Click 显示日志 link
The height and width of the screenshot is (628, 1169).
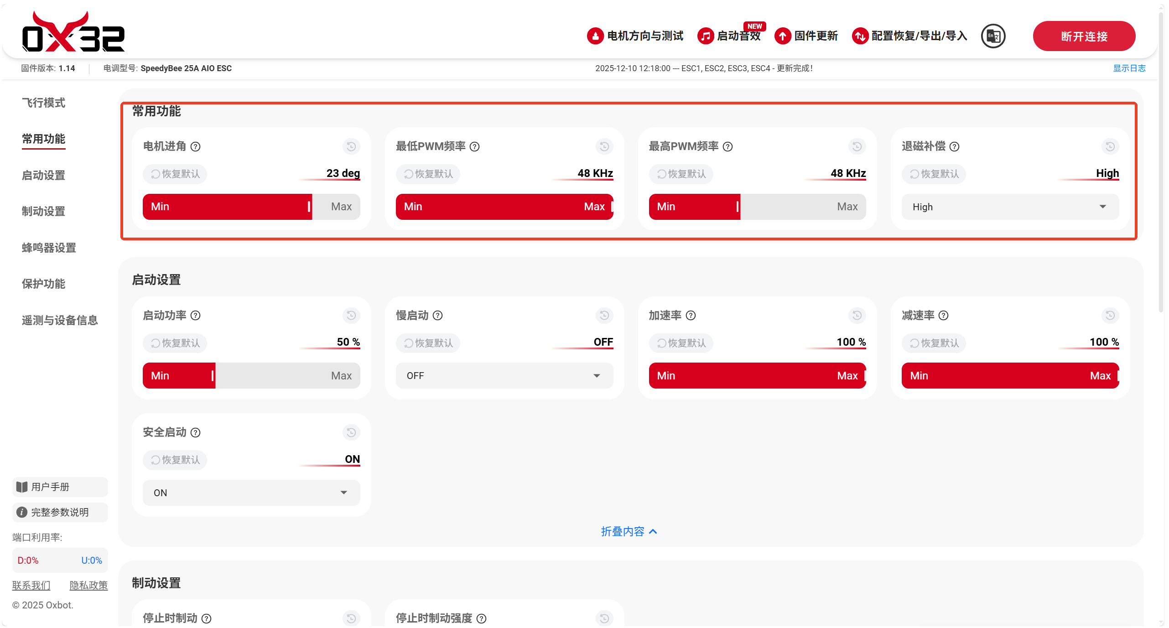(1129, 68)
